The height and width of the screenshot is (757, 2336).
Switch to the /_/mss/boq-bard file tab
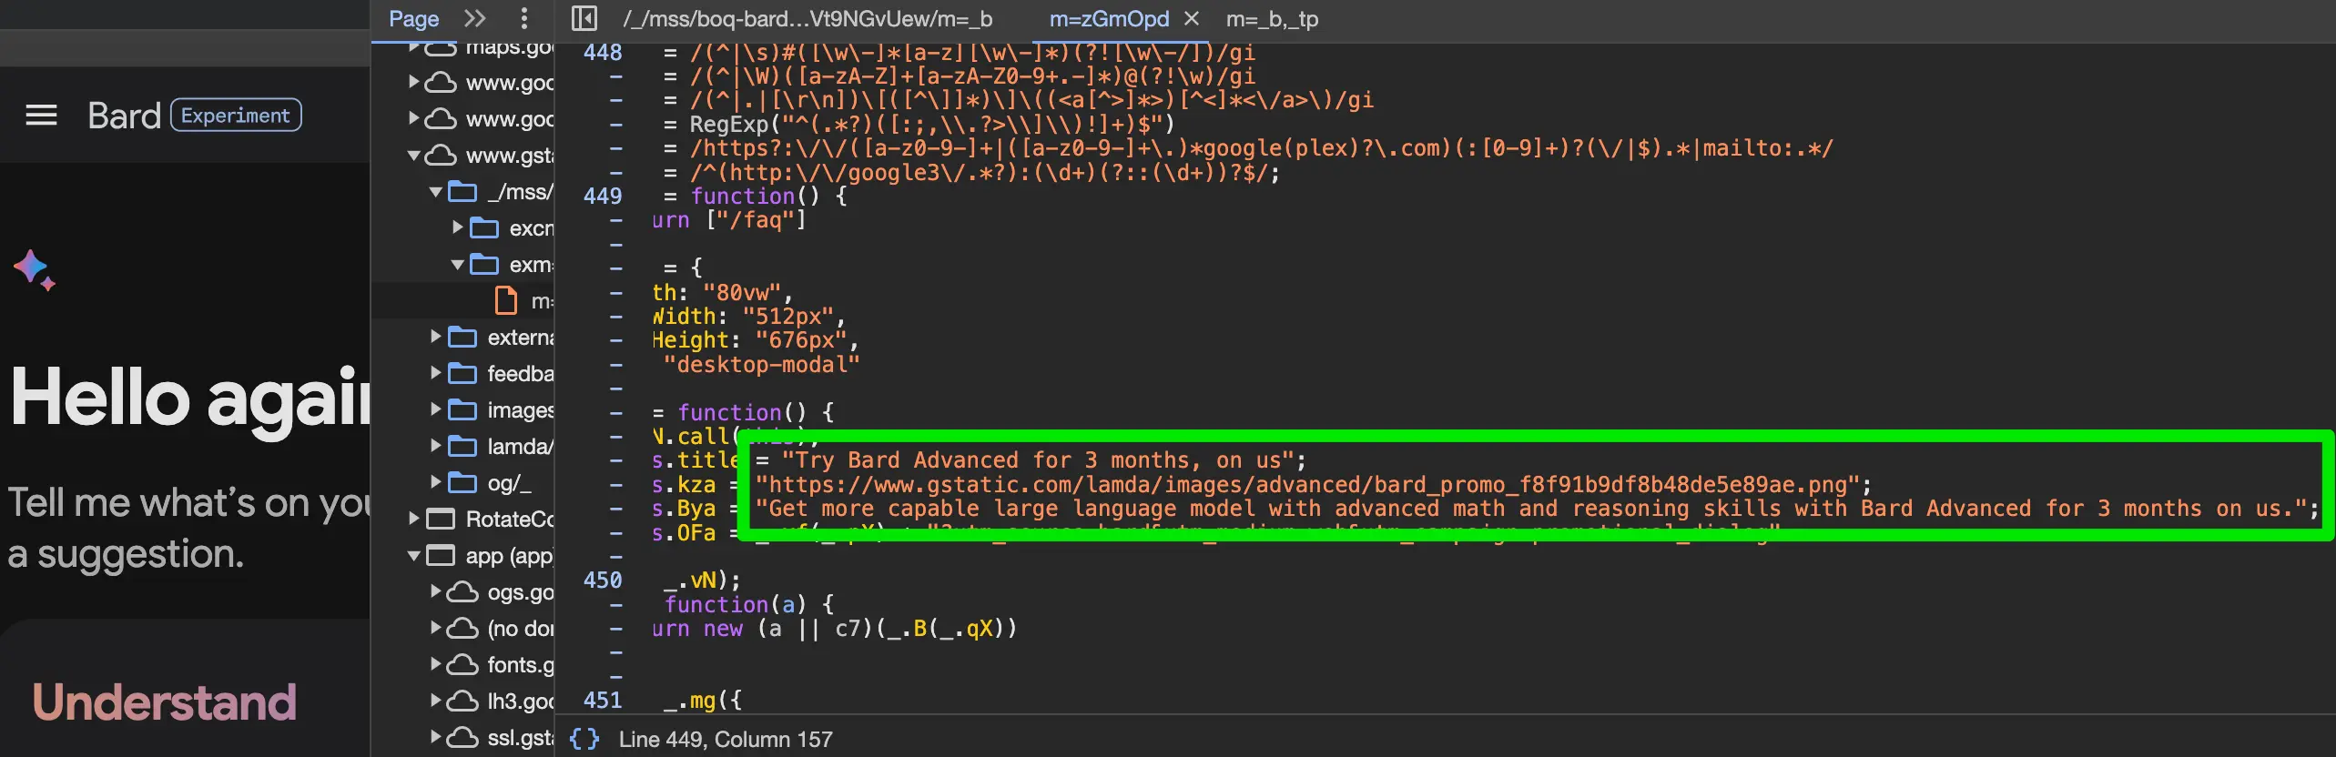tap(807, 18)
